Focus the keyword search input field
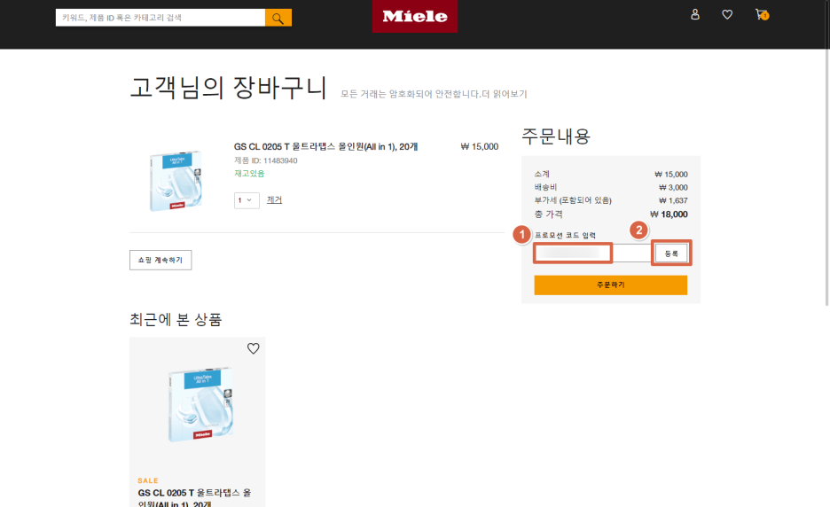Image resolution: width=830 pixels, height=507 pixels. (161, 18)
